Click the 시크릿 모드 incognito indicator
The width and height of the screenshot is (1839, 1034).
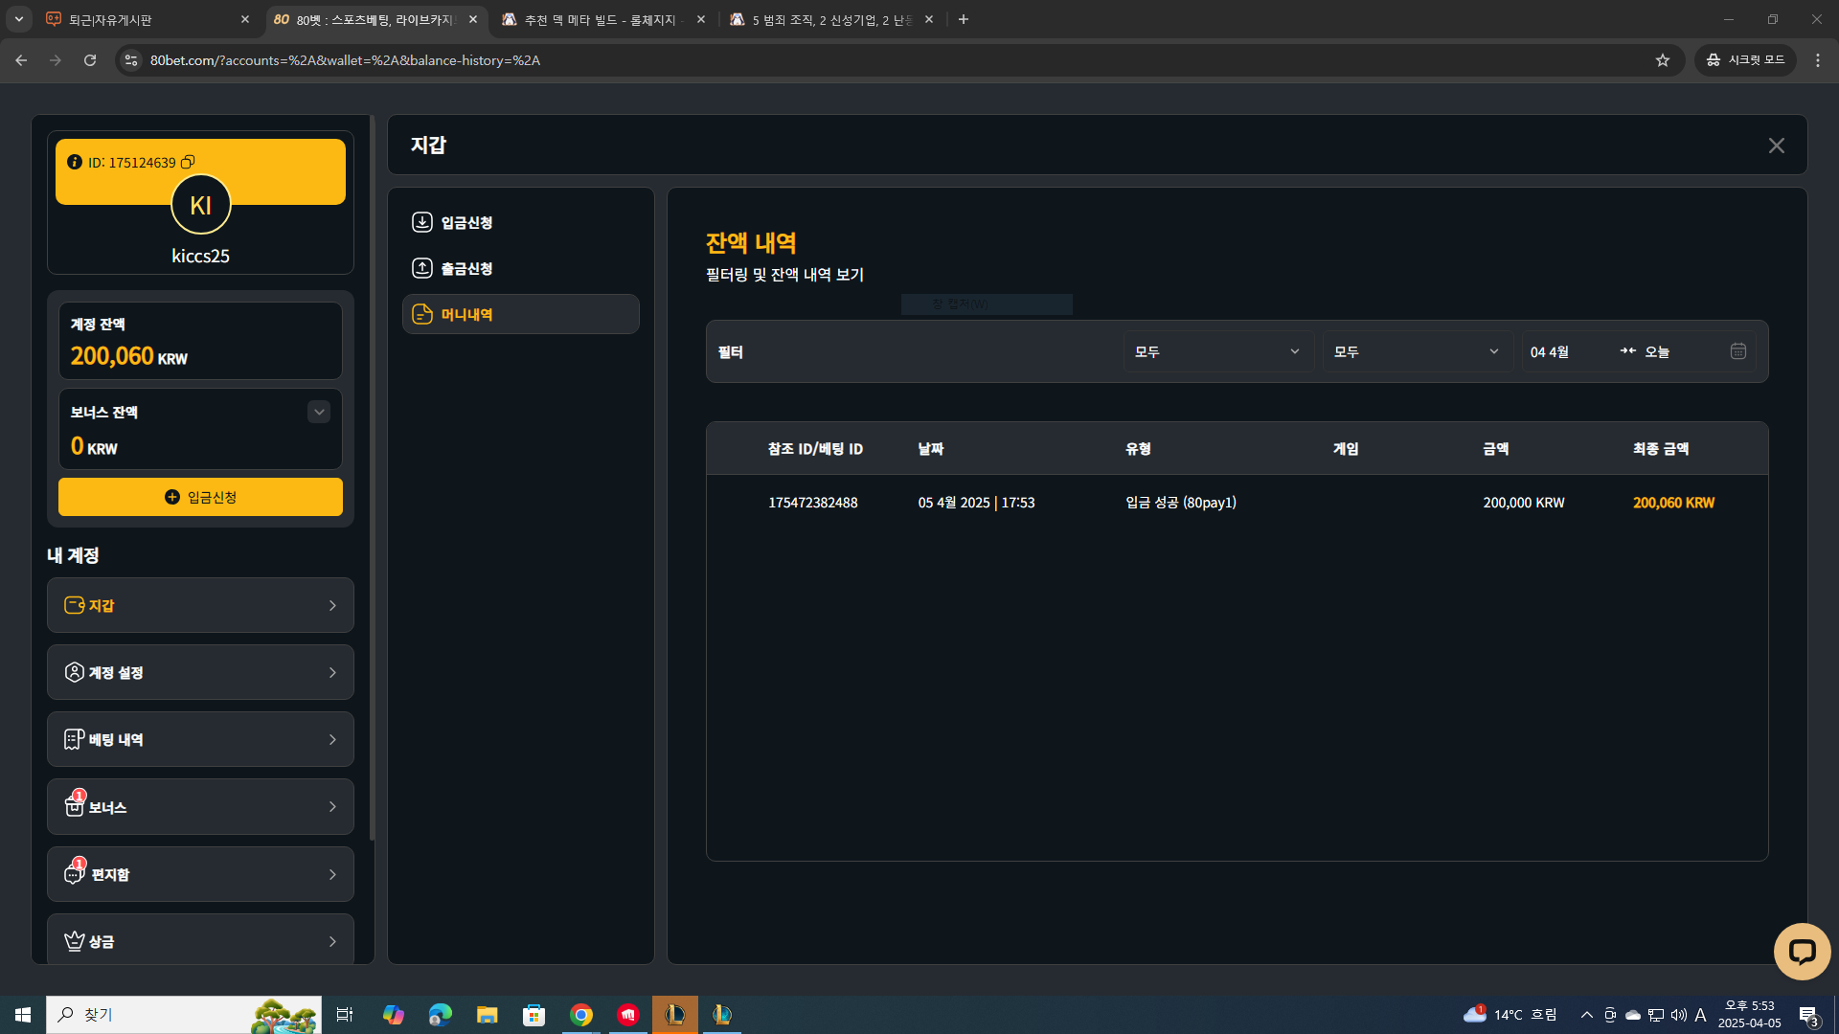point(1745,60)
